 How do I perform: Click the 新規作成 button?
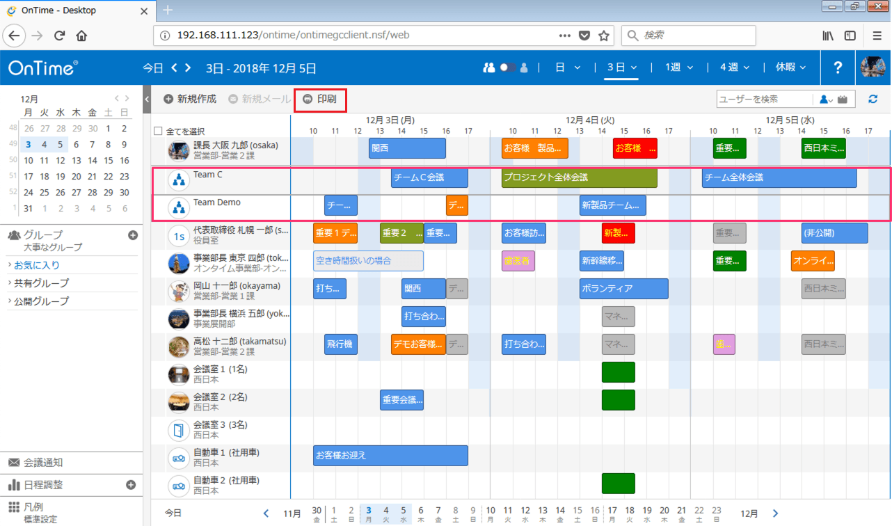tap(190, 99)
